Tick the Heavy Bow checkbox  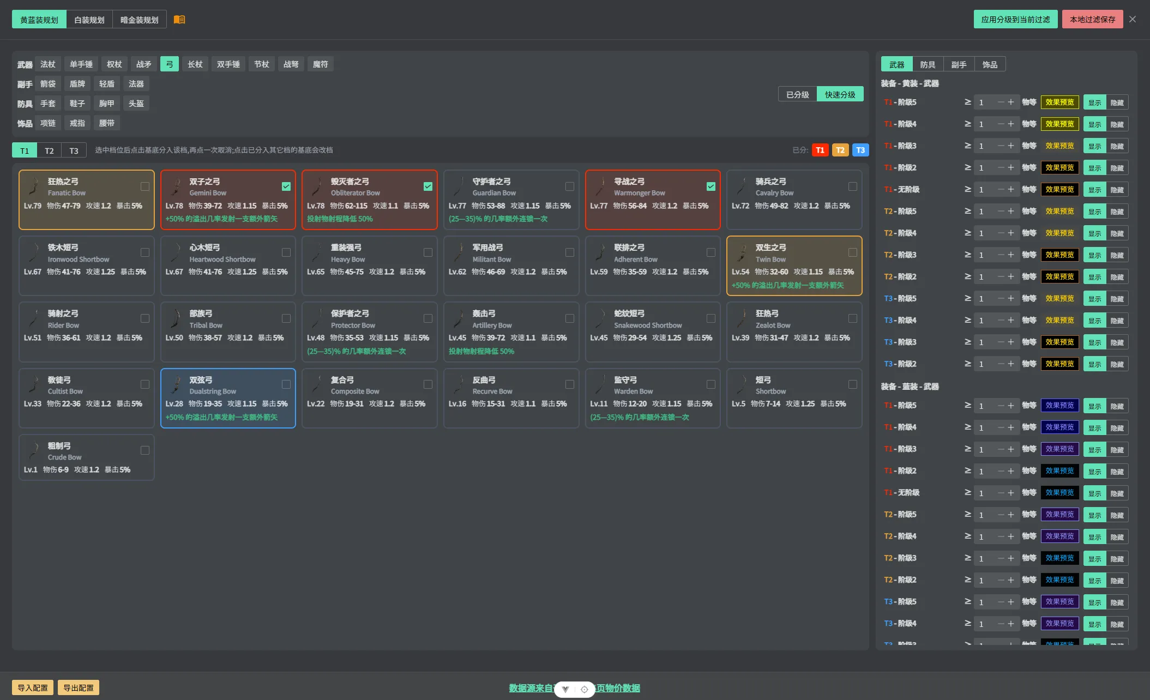click(428, 252)
